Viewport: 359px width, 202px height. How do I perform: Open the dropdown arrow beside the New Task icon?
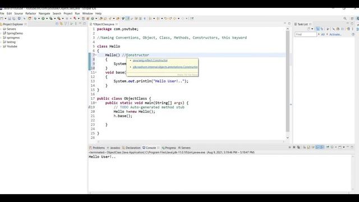click(x=312, y=29)
